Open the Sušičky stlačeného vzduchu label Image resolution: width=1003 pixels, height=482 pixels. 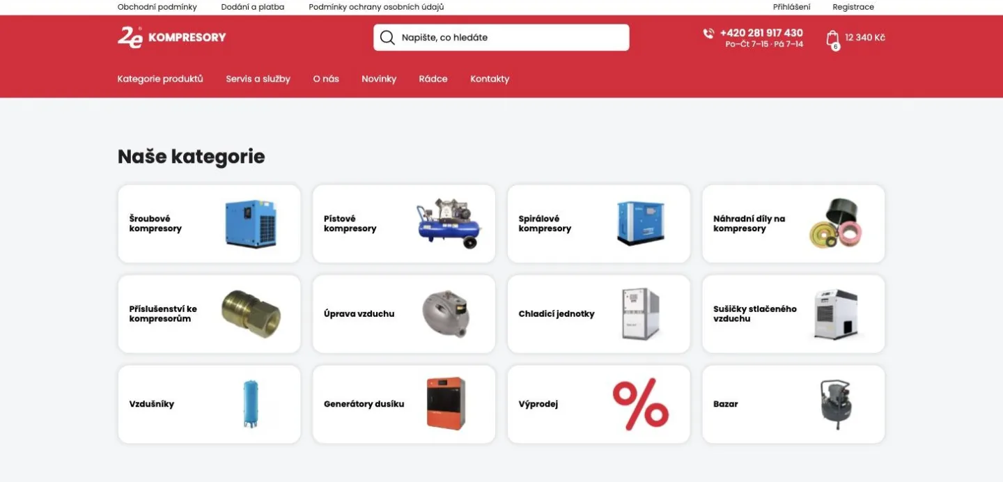pos(755,313)
